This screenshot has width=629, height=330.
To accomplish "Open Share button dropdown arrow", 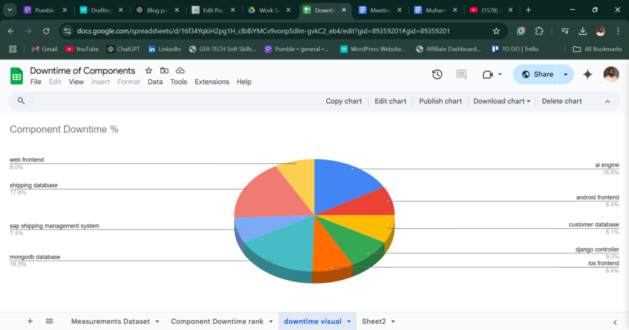I will click(566, 74).
